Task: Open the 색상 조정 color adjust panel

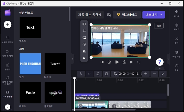Action: 176,54
